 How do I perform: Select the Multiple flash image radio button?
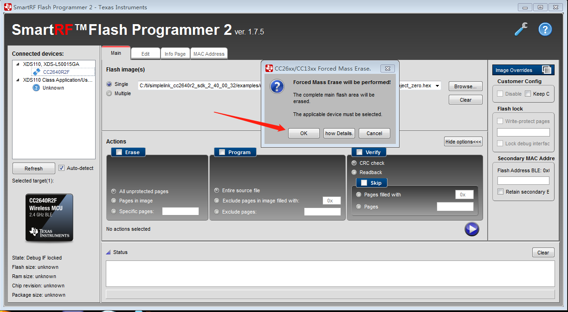110,93
